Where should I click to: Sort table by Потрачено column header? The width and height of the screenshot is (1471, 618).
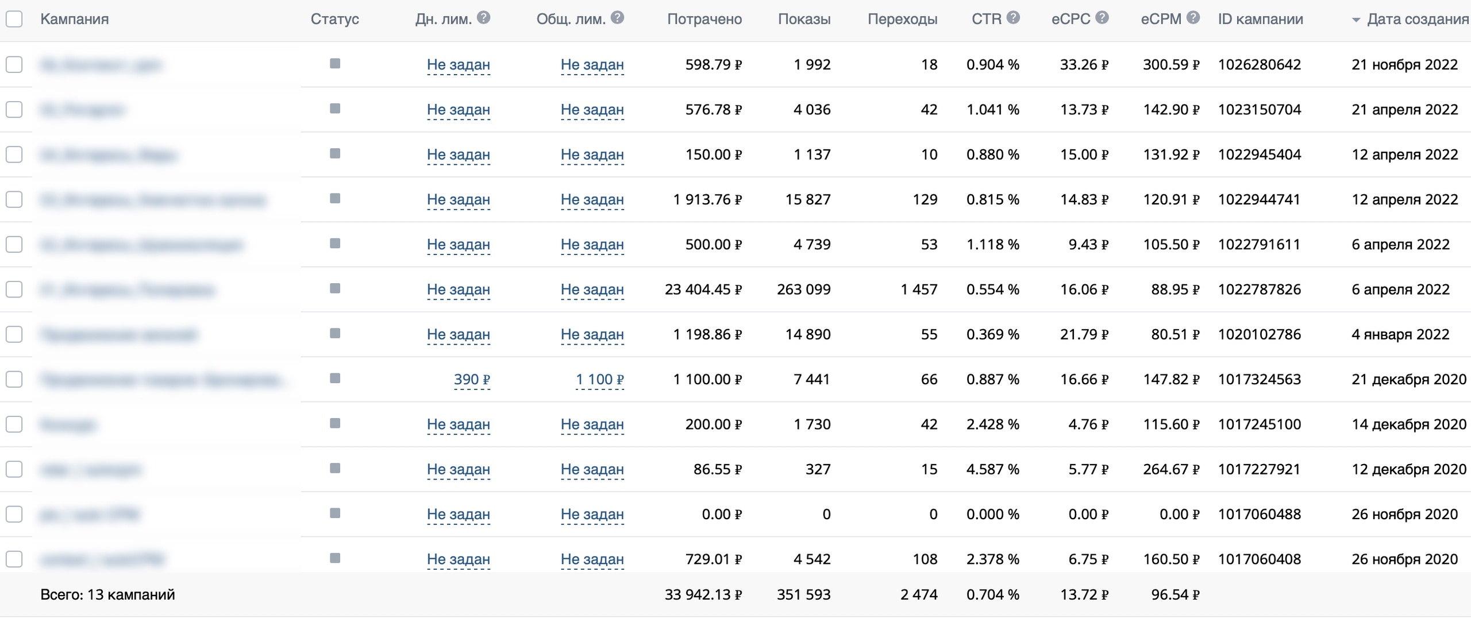pos(704,19)
